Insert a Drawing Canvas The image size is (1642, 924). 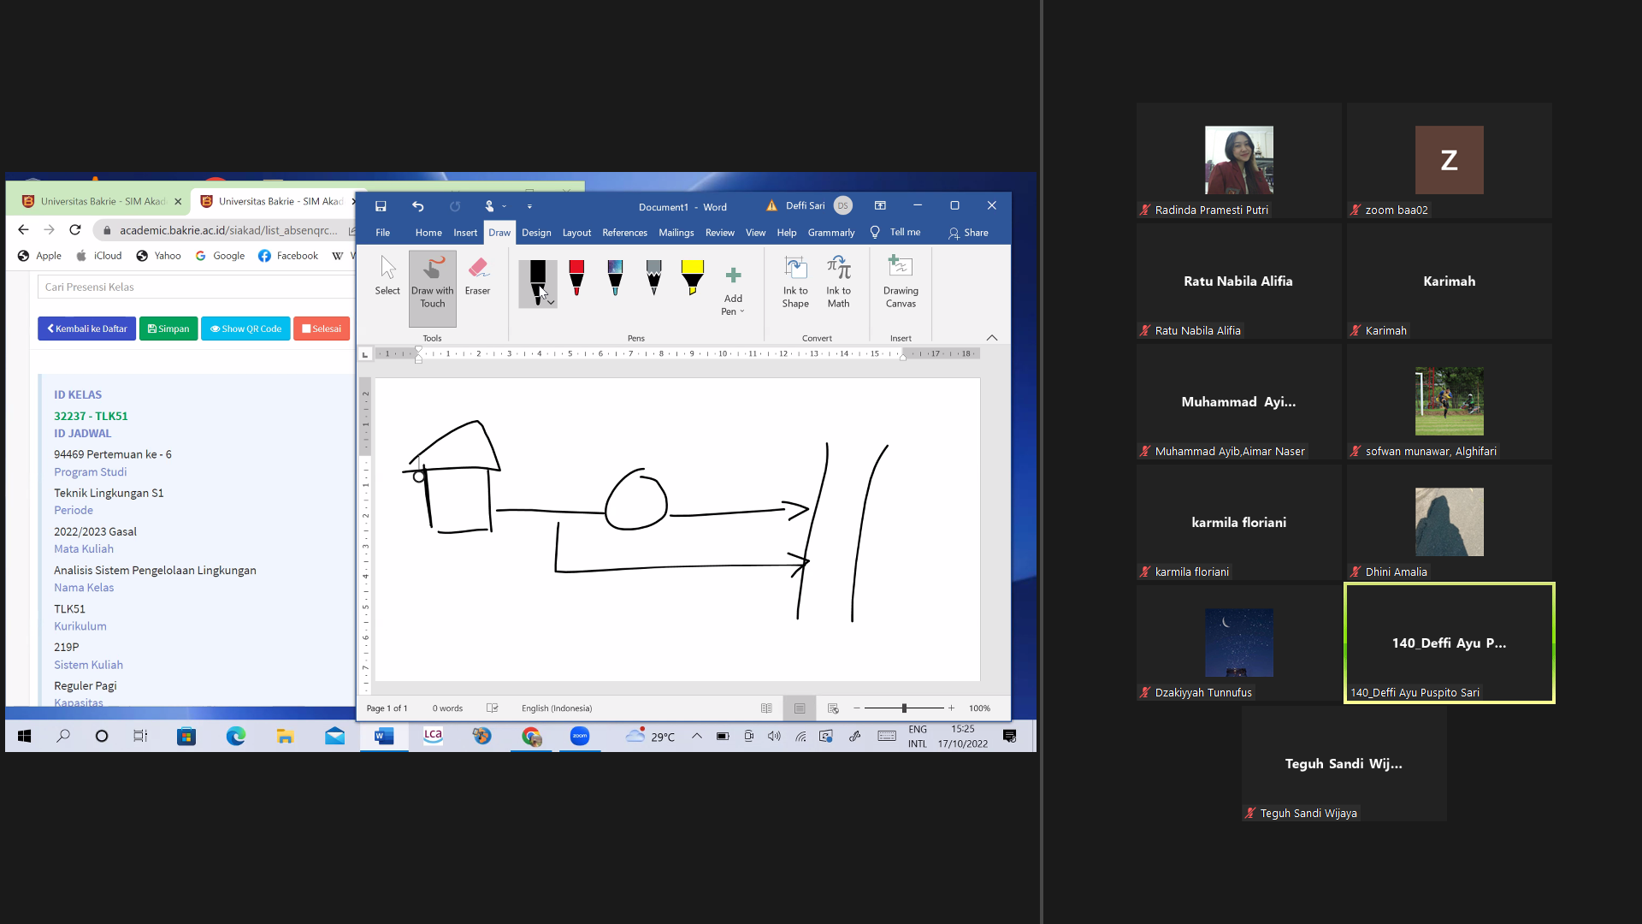901,282
